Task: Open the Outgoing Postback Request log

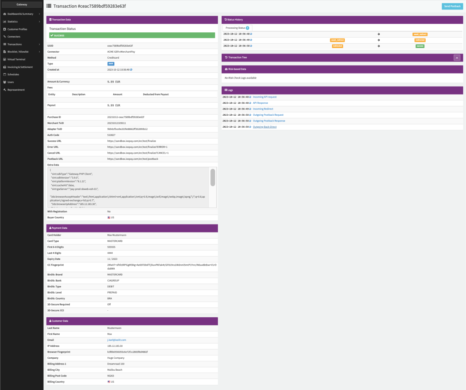Action: (x=268, y=115)
